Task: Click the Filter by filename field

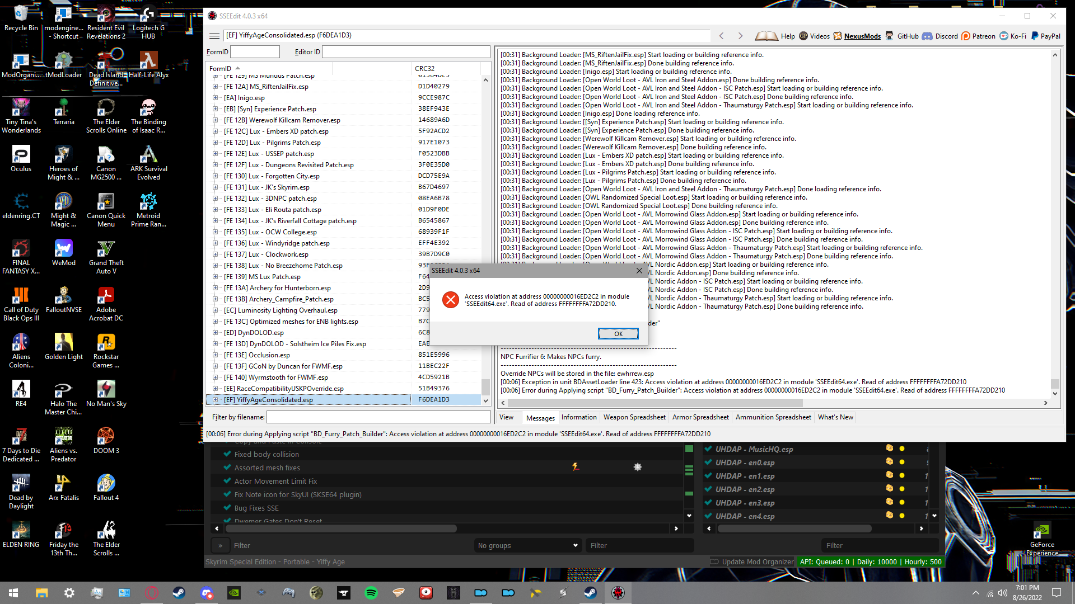Action: click(x=378, y=417)
